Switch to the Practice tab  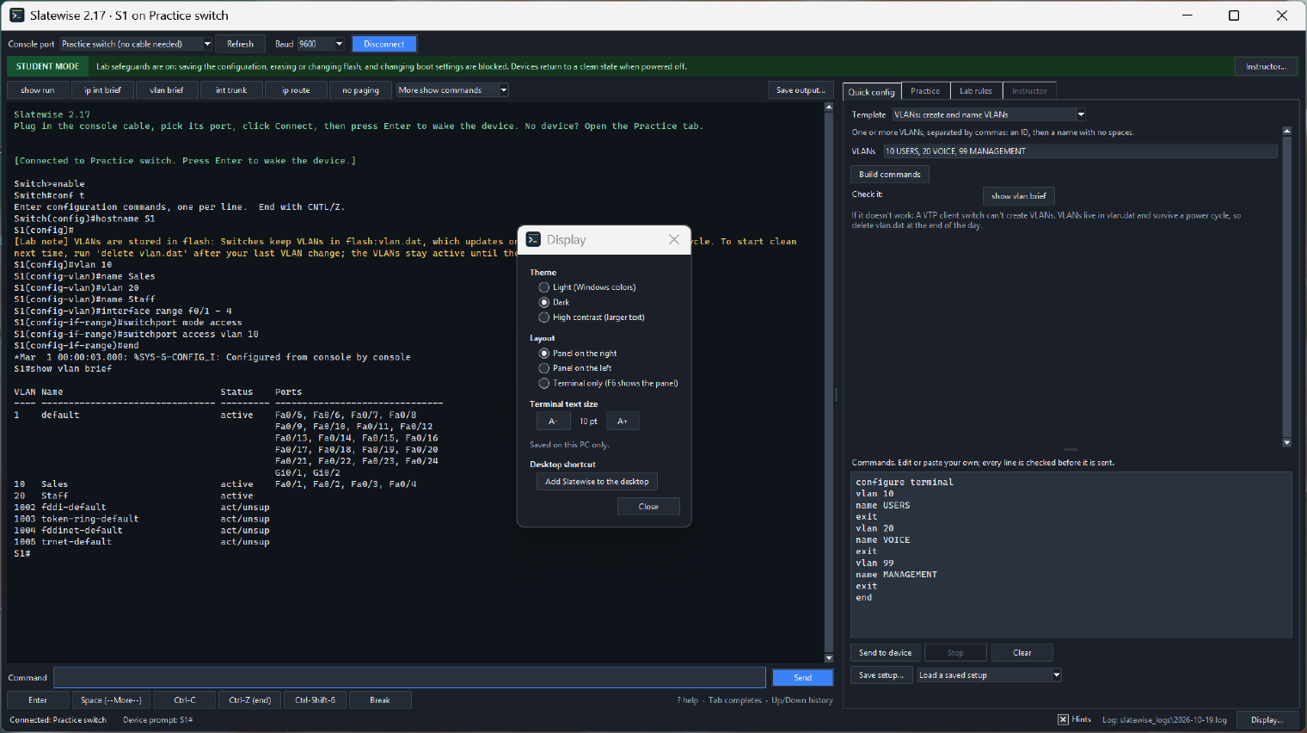(925, 91)
